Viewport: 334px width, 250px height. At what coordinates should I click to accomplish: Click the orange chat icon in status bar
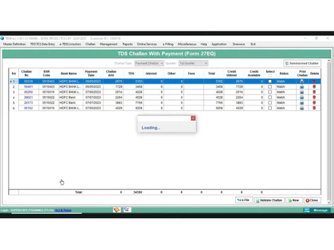[x=117, y=210]
